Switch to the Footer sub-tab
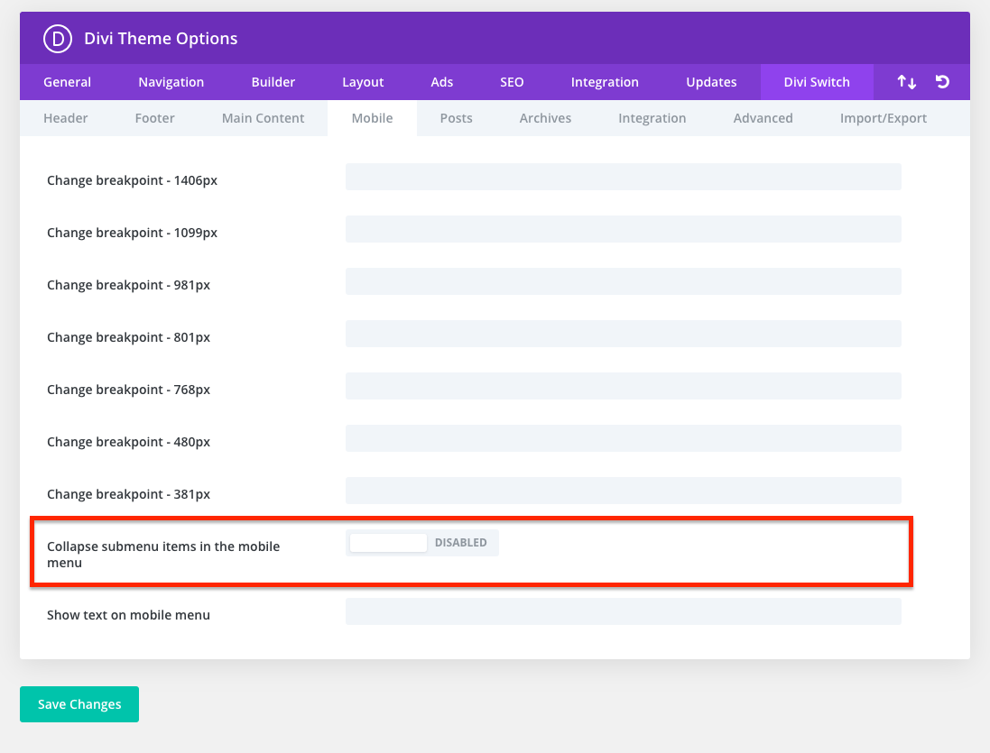The width and height of the screenshot is (990, 753). pos(154,118)
